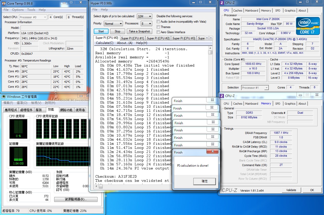Click the Start button in Hyper PI

(x=101, y=31)
